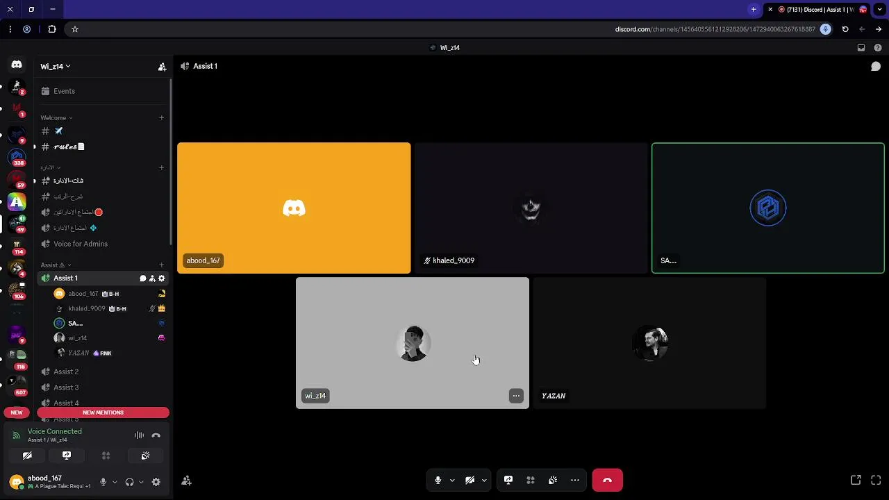Open soundboard from bottom call bar

tap(553, 480)
